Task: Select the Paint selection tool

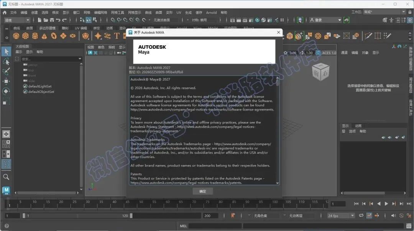Action: [x=7, y=71]
